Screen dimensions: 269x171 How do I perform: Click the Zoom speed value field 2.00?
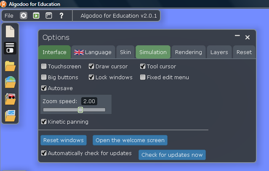(x=89, y=101)
